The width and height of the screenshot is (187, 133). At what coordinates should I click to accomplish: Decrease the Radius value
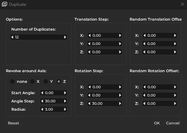tap(42, 109)
